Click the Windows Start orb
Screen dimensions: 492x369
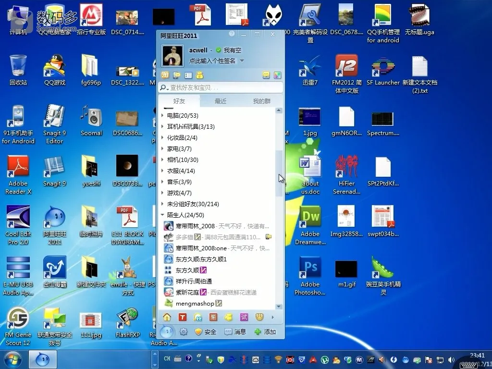pos(13,359)
